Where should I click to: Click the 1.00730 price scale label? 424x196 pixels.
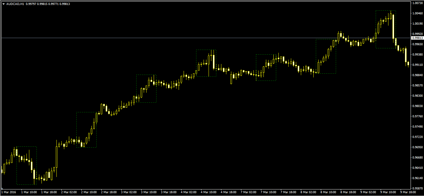pos(417,3)
